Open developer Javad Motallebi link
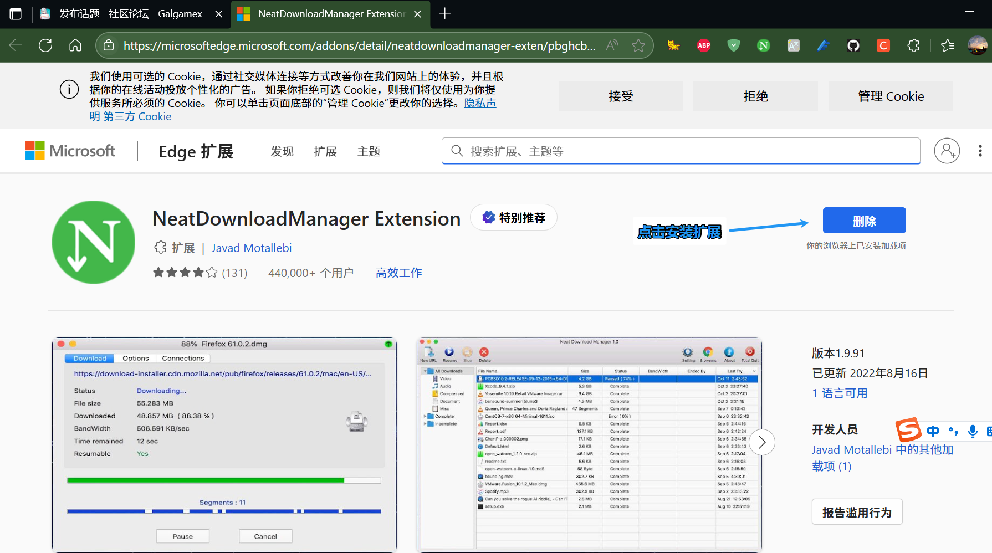The height and width of the screenshot is (553, 992). pyautogui.click(x=252, y=248)
